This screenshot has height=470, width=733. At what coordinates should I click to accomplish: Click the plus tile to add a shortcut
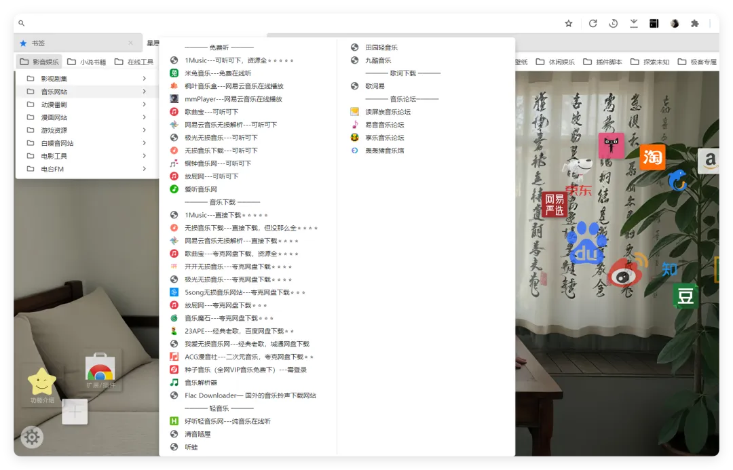[75, 412]
